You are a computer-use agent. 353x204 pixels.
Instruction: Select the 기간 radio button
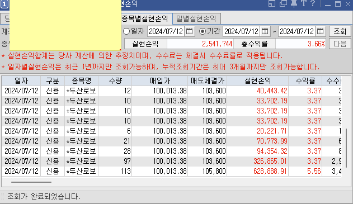point(203,31)
